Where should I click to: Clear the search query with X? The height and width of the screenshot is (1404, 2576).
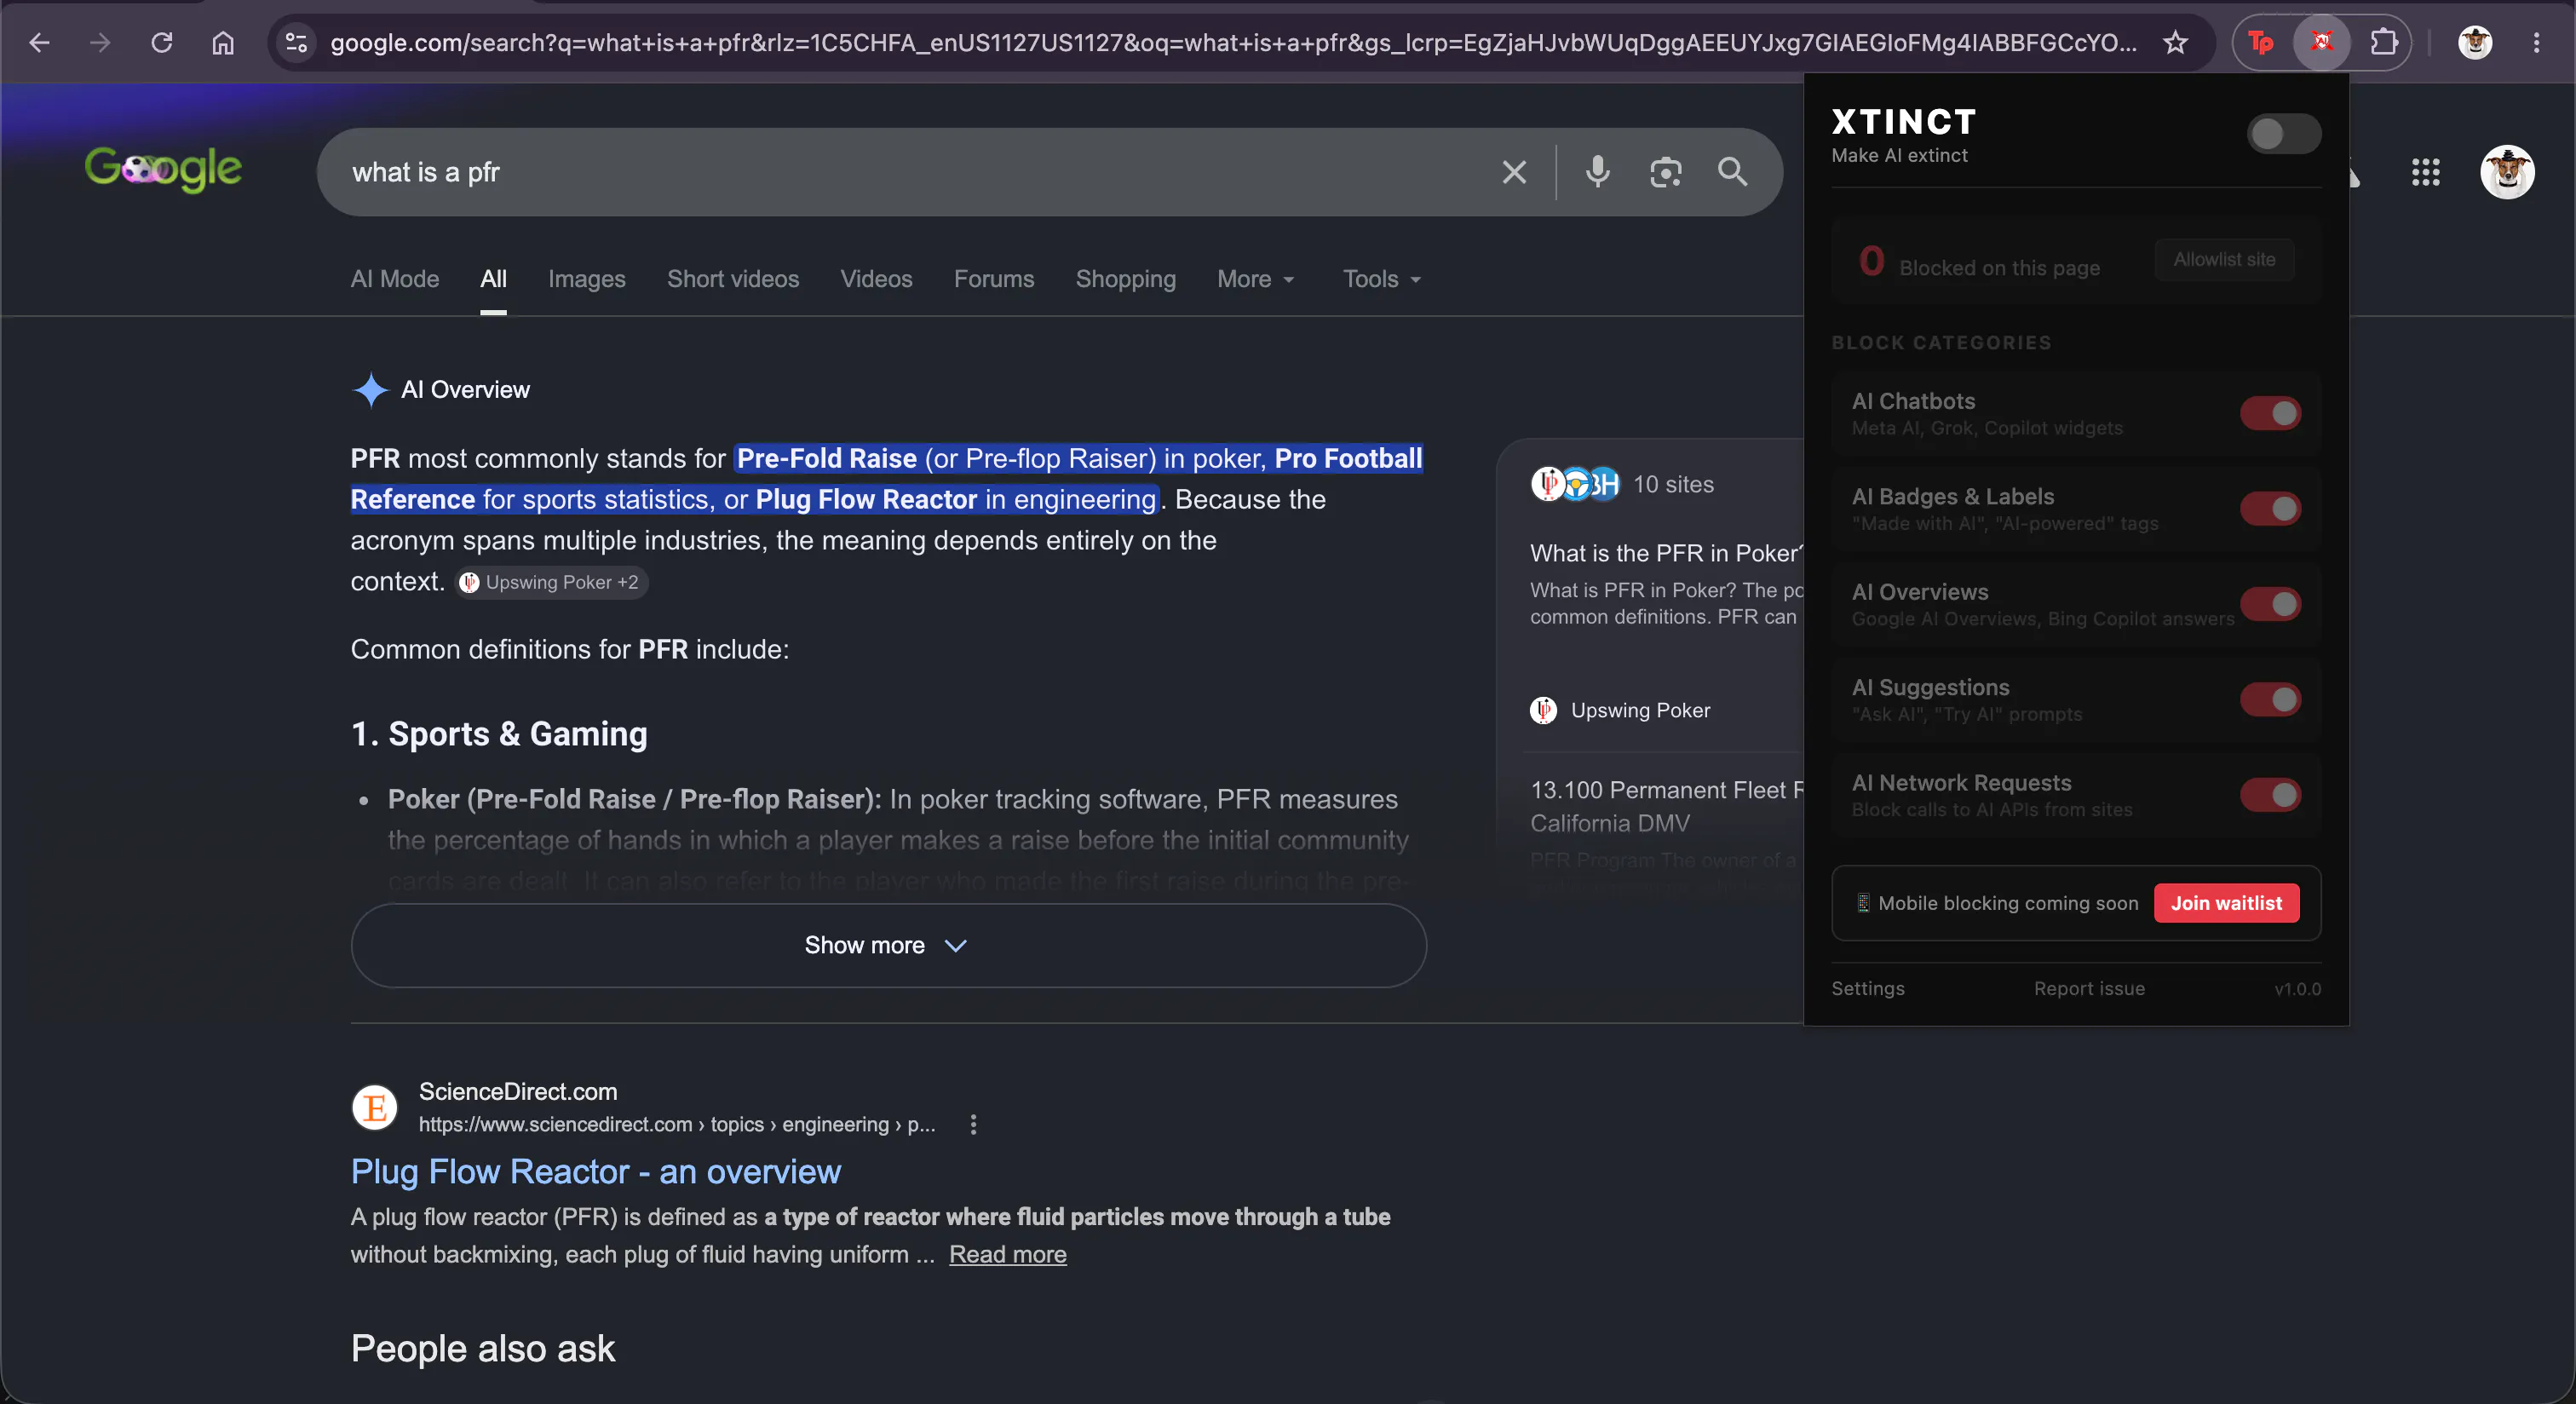click(x=1514, y=172)
